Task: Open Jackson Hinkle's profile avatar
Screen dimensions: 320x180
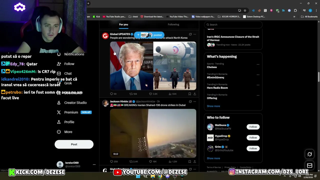Action: (105, 103)
